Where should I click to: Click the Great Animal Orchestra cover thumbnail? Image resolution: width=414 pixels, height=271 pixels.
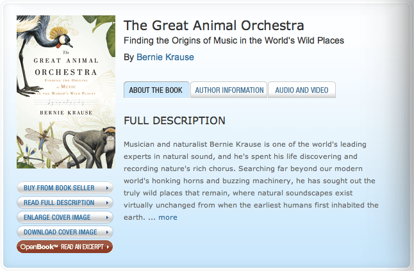pos(65,92)
